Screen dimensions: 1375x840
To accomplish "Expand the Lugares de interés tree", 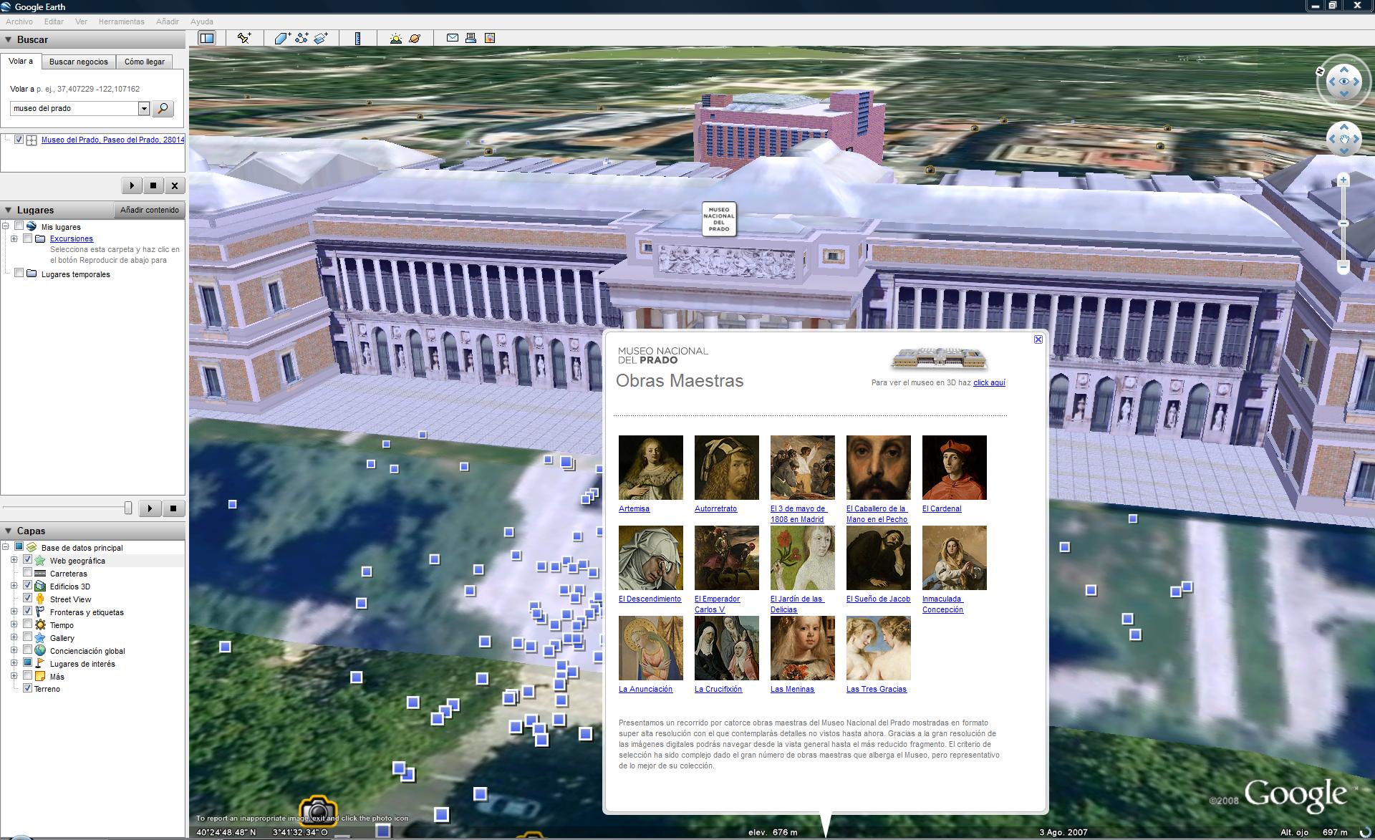I will coord(14,664).
